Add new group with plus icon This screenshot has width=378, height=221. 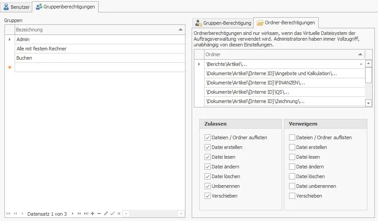pos(93,213)
